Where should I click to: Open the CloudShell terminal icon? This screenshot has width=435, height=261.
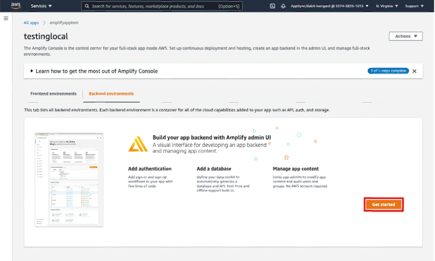point(272,6)
